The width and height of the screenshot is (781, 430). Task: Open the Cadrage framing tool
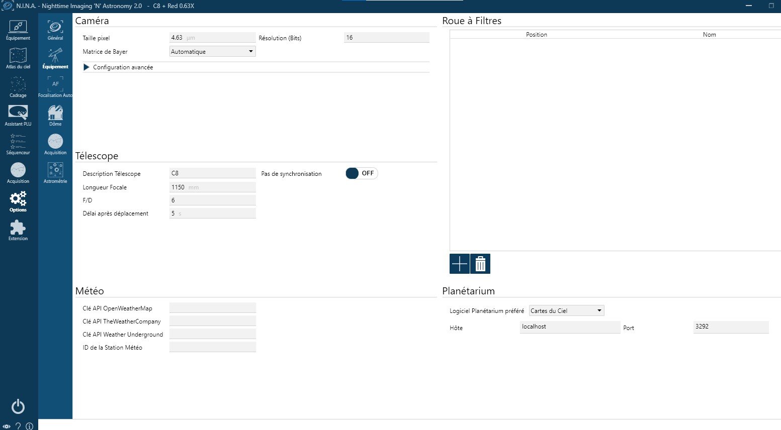(x=18, y=87)
